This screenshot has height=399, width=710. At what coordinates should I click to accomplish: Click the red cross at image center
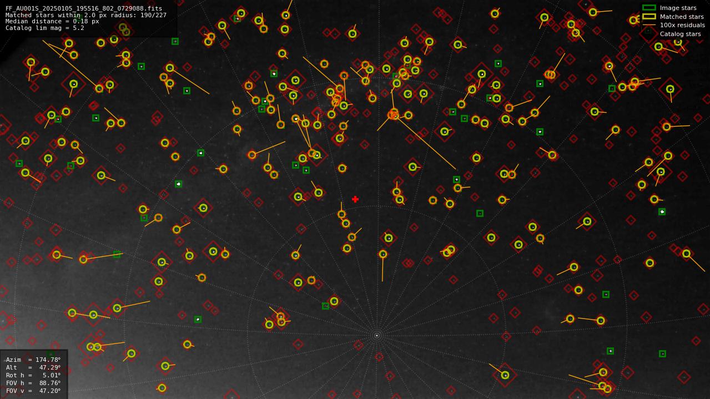355,199
